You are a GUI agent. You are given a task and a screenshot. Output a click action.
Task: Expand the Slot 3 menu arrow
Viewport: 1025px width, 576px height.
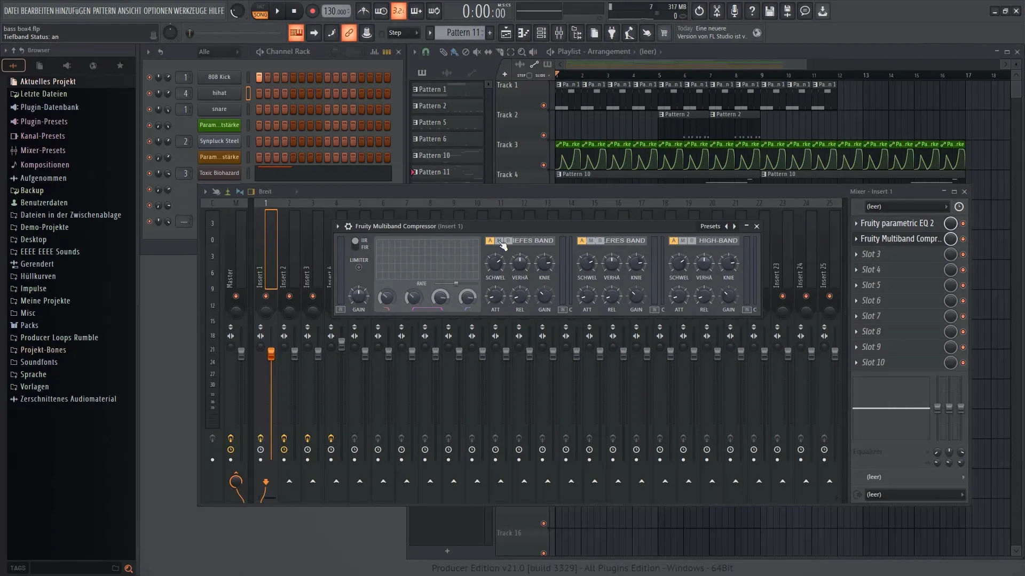[856, 254]
